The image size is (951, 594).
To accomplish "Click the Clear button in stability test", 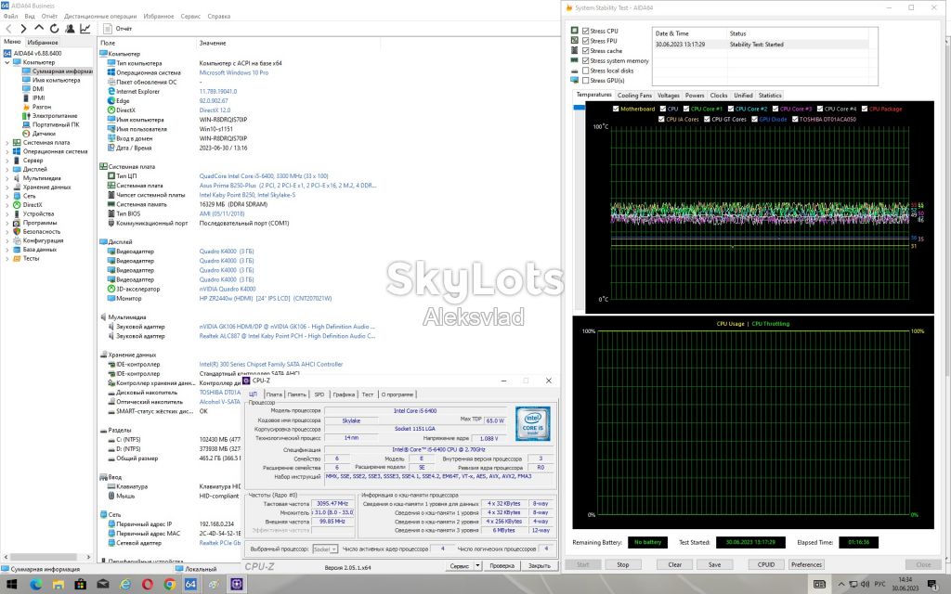I will pyautogui.click(x=675, y=564).
